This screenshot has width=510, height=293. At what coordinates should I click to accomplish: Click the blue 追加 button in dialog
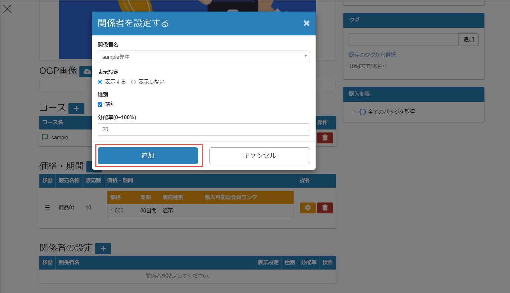148,156
